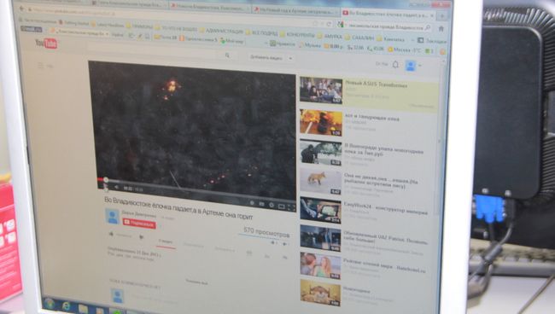Viewport: 555px width, 314px height.
Task: Click the like thumbs-up icon
Action: tap(112, 234)
